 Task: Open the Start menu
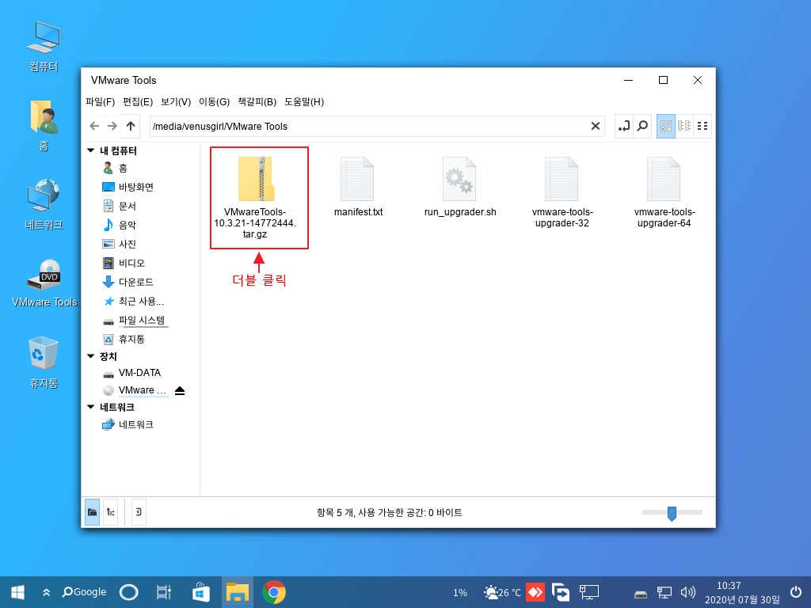click(17, 592)
